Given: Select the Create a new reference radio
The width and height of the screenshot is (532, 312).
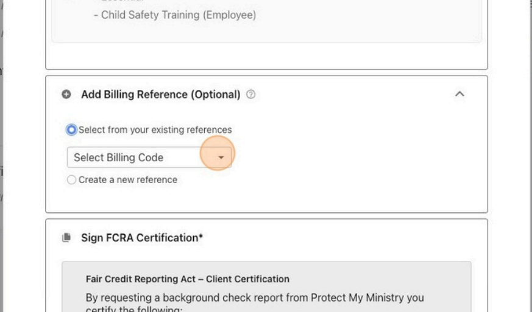Looking at the screenshot, I should (71, 179).
